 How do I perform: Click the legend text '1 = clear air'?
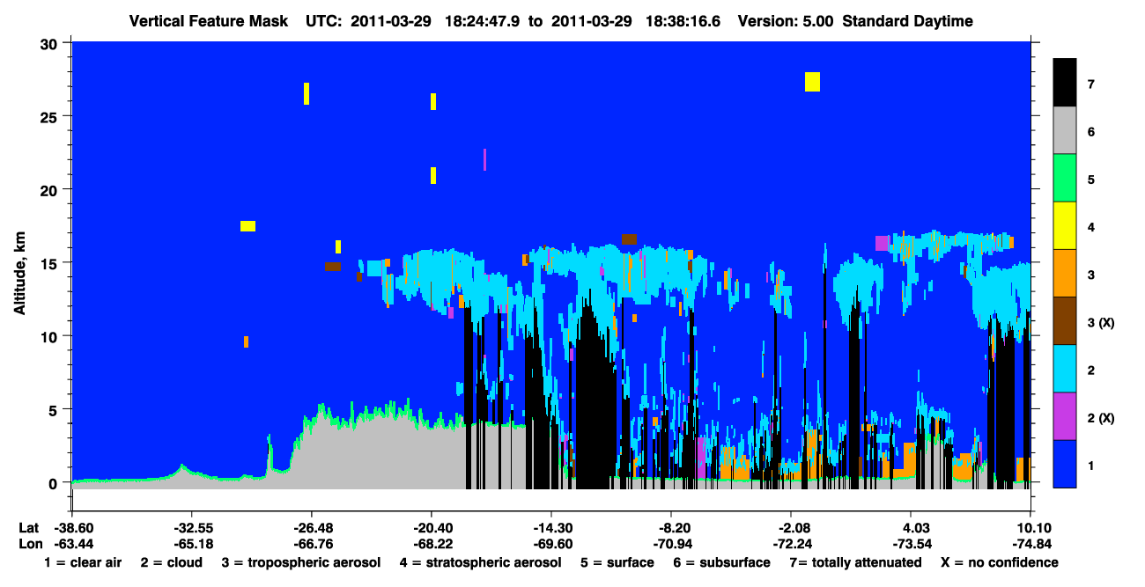point(83,562)
